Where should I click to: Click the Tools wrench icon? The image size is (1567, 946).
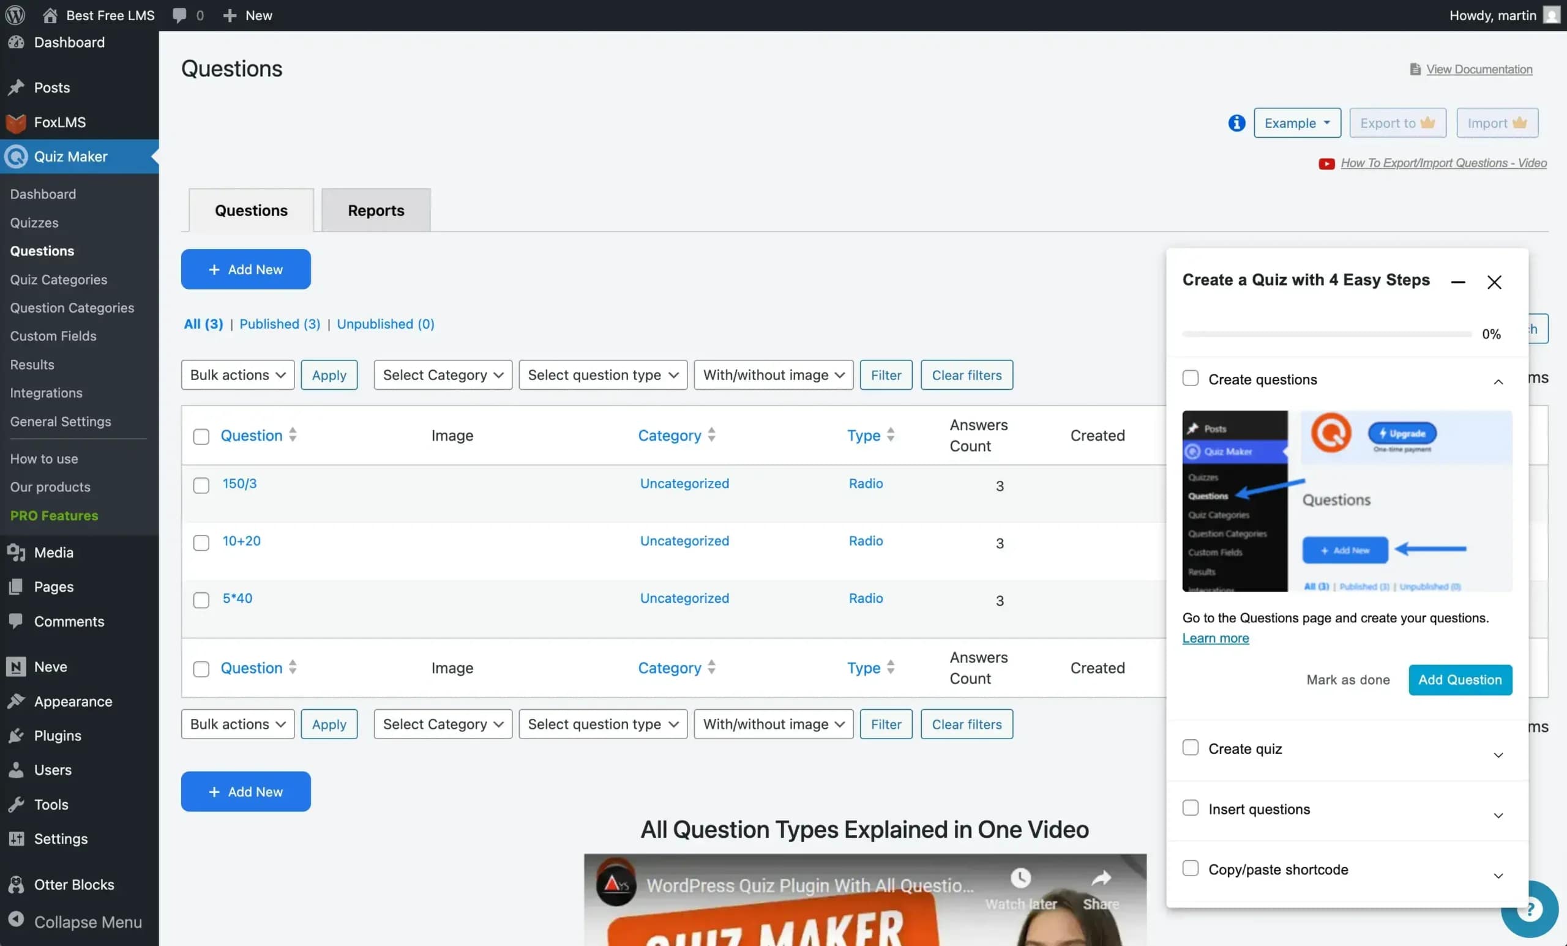[x=17, y=804]
